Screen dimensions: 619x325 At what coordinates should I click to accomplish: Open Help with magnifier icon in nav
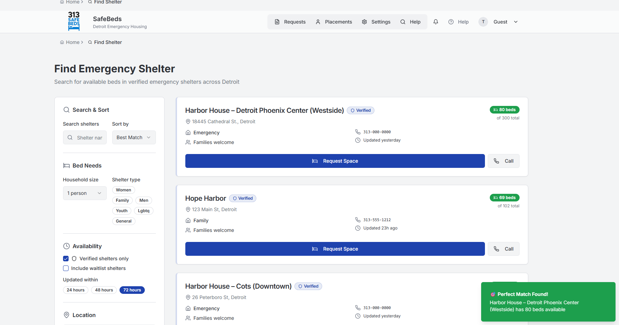410,22
